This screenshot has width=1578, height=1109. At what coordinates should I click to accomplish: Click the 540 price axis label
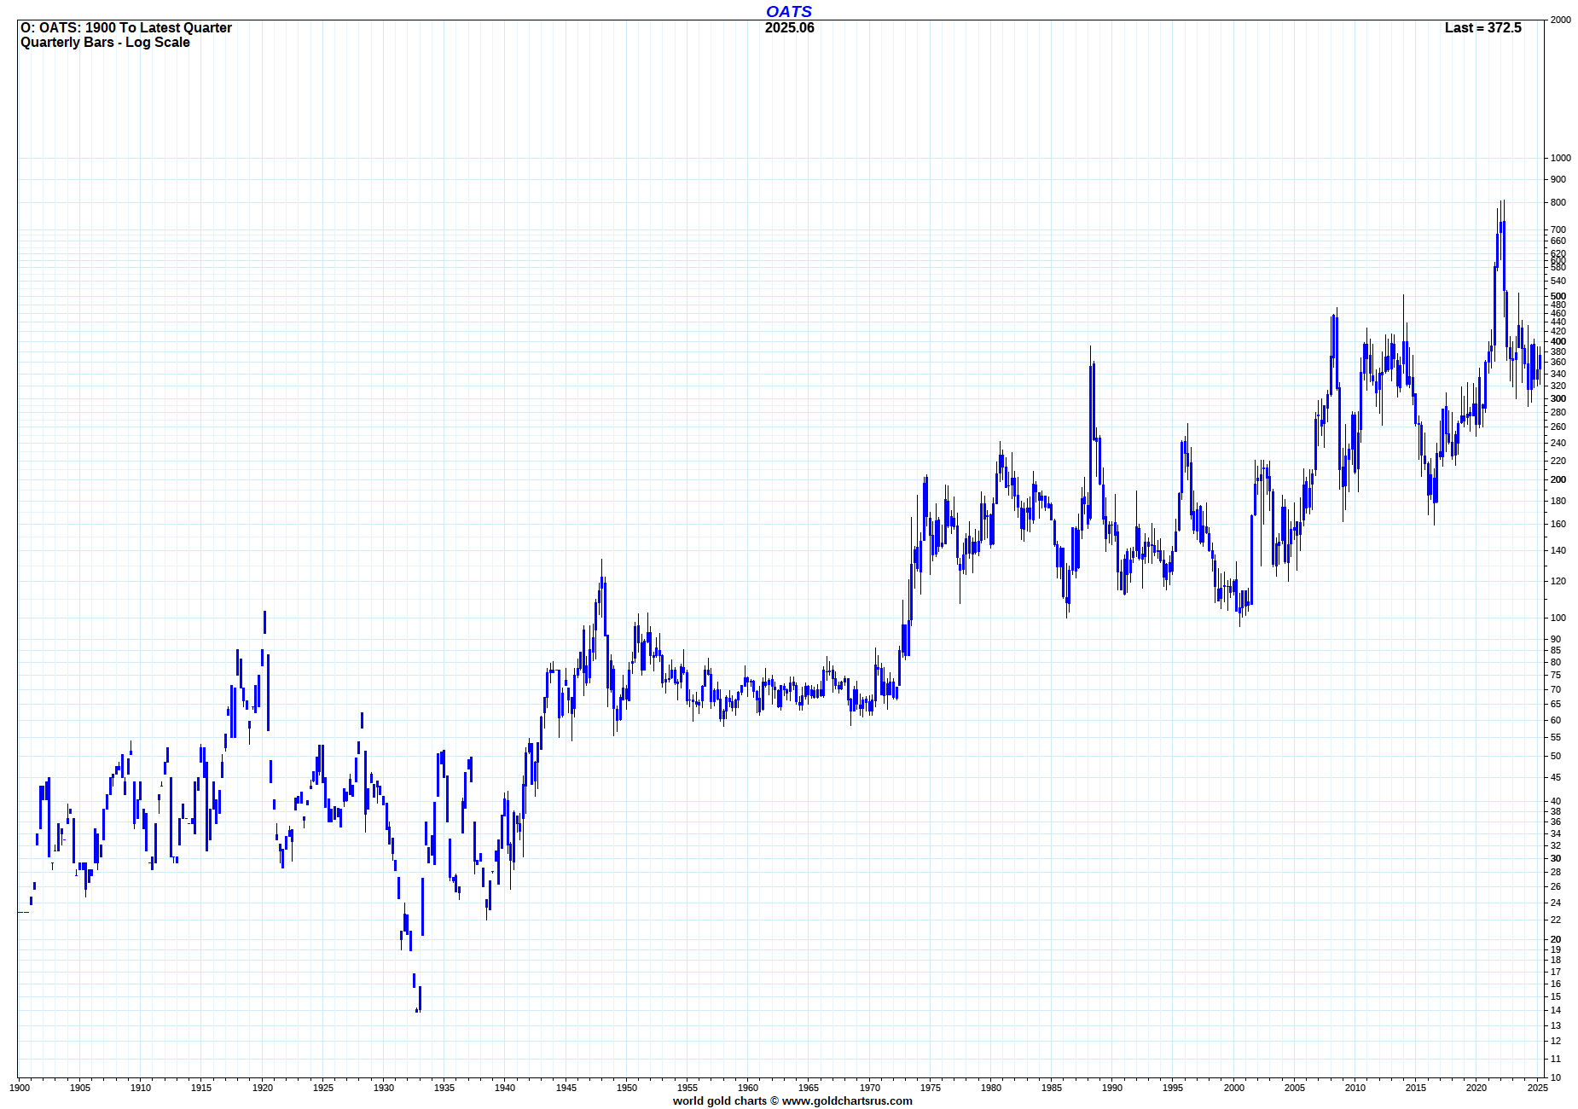click(x=1558, y=281)
